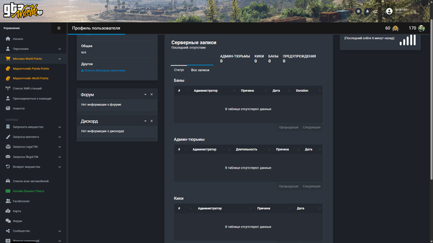Collapse the Форум panel with its arrow
This screenshot has height=243, width=433.
145,94
